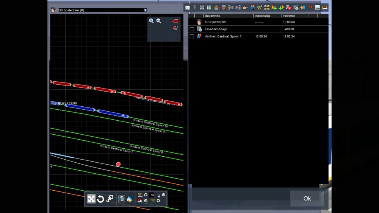This screenshot has width=379, height=213.
Task: Tick the checkbox beside Goedemiddag!
Action: click(x=192, y=29)
